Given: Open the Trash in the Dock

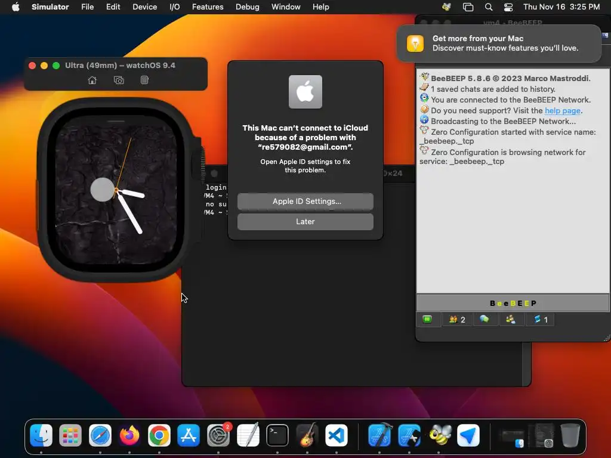Looking at the screenshot, I should [x=570, y=435].
